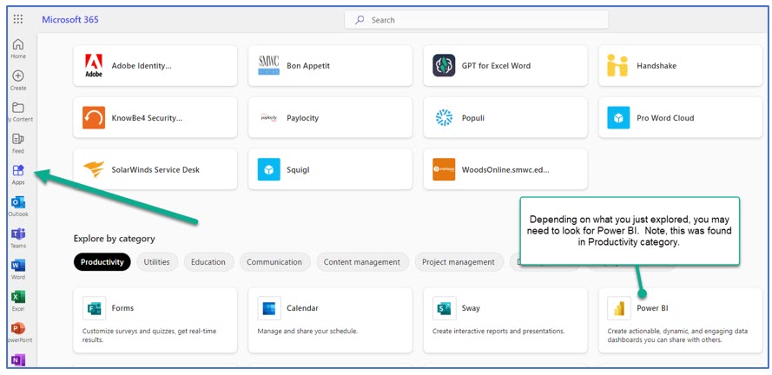Select the Education category
This screenshot has height=375, width=772.
(x=208, y=262)
